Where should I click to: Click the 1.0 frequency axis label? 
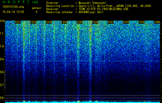point(2,46)
